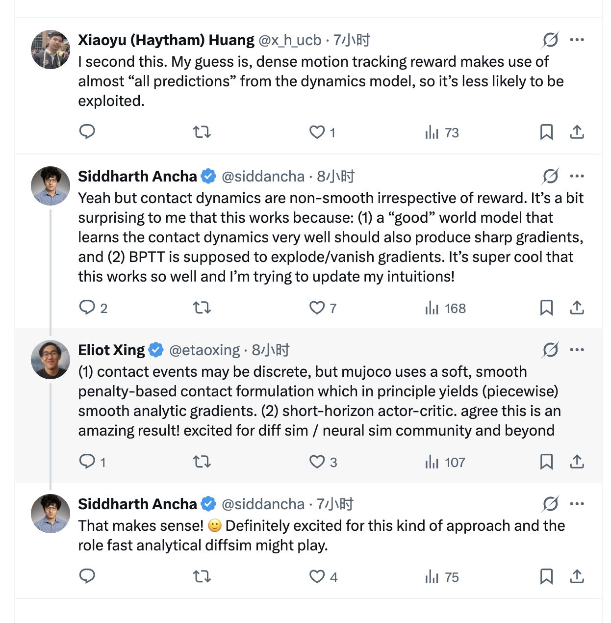Screen dimensions: 611x623
Task: Like Eliot Xing's tweet with 3 likes
Action: (323, 462)
